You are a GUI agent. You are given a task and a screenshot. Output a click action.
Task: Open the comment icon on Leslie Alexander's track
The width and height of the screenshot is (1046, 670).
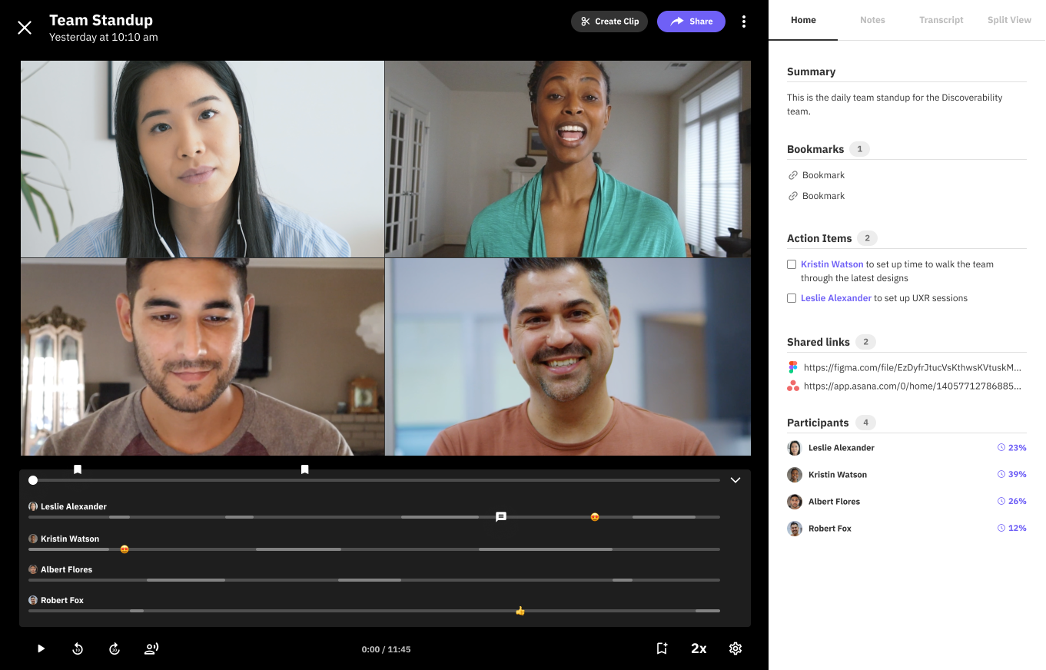[501, 517]
